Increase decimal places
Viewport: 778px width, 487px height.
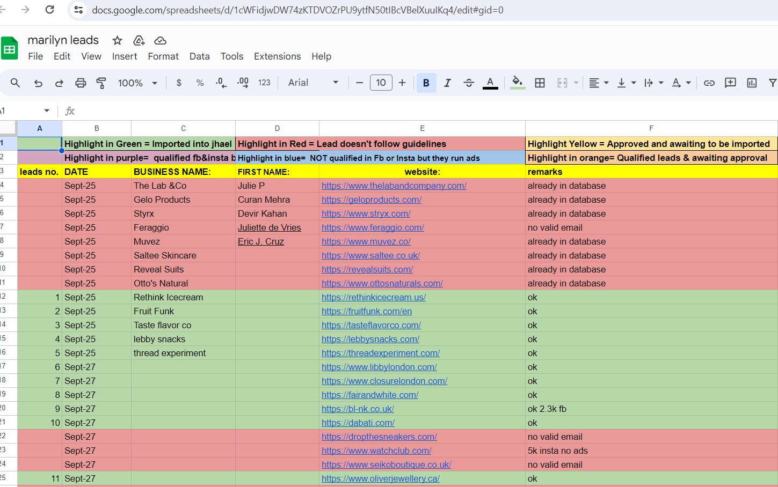click(243, 83)
